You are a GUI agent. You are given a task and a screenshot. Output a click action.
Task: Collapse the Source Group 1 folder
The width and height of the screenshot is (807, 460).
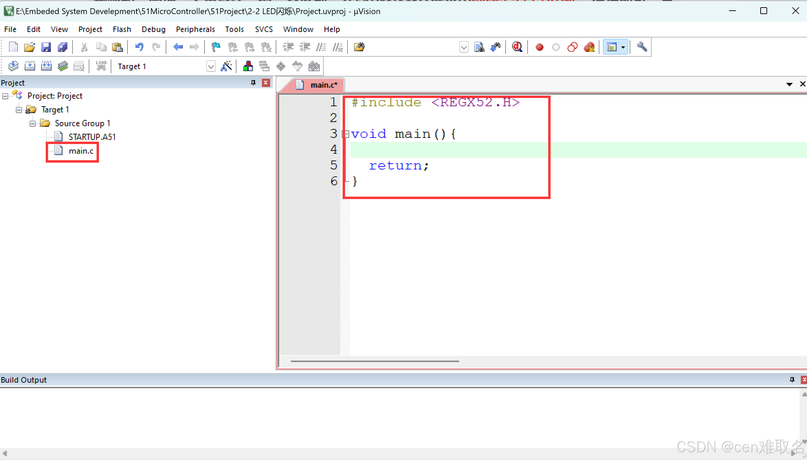pyautogui.click(x=33, y=123)
